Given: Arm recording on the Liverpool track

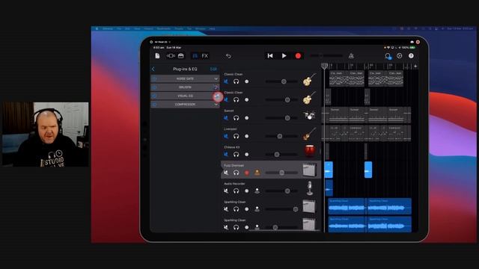Looking at the screenshot, I should click(246, 136).
